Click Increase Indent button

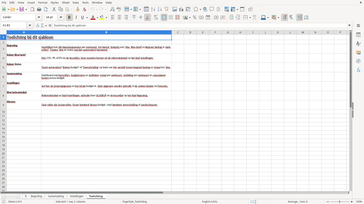231,18
